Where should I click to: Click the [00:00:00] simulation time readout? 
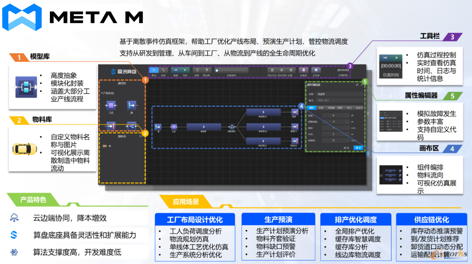tap(343, 70)
